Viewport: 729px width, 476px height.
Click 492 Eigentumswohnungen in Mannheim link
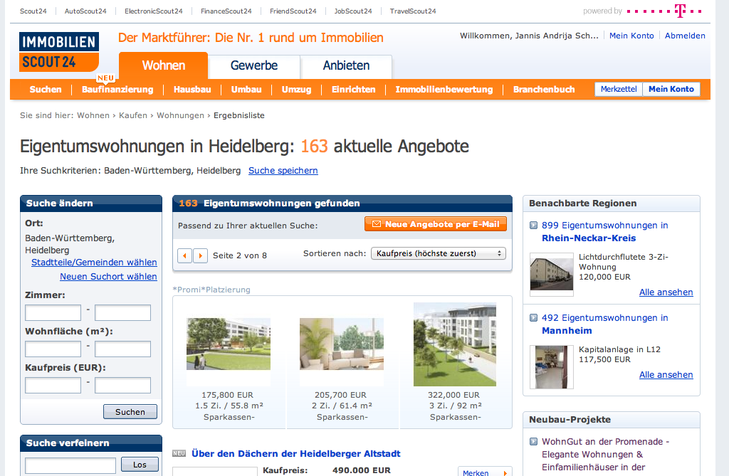605,324
